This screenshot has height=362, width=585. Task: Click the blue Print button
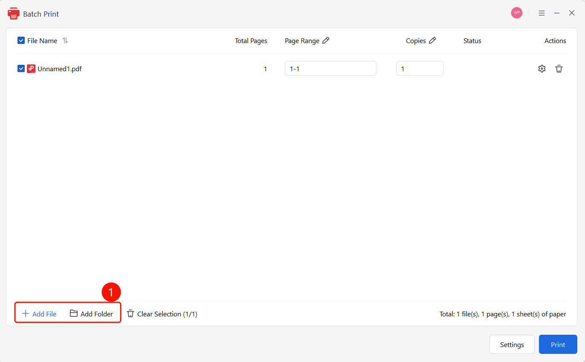(558, 345)
